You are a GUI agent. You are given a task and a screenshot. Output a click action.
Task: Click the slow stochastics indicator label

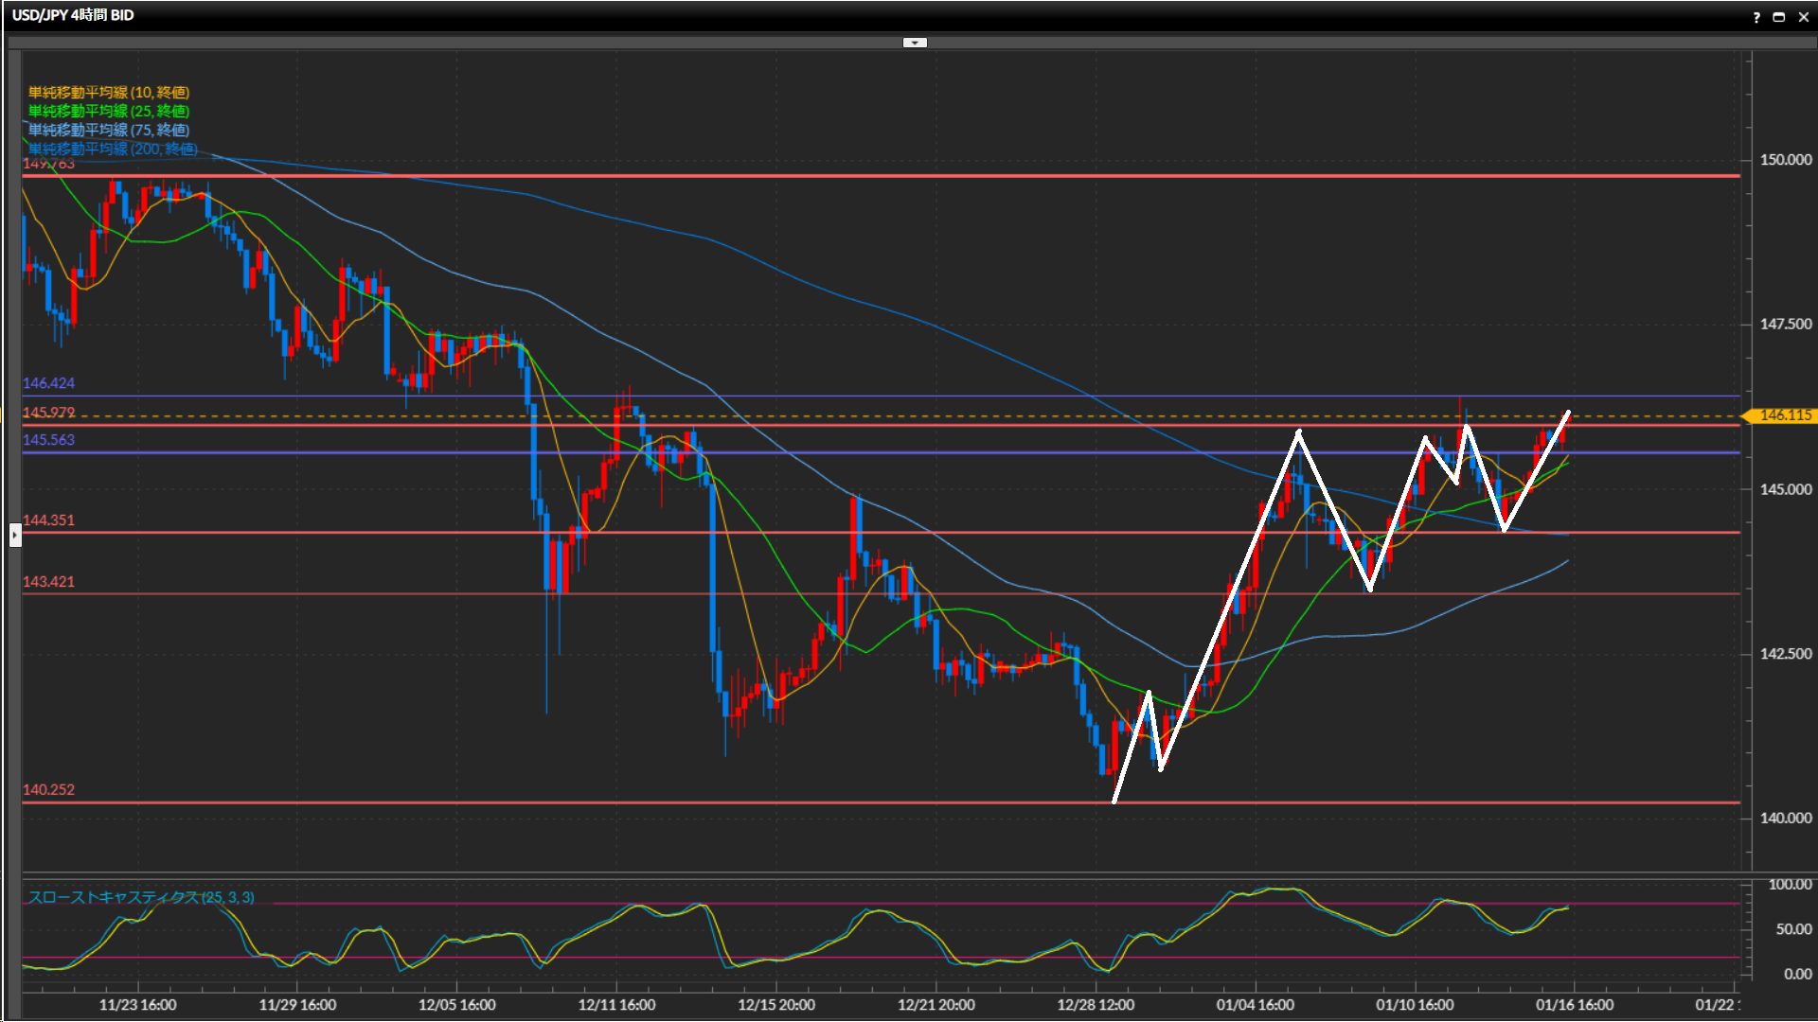click(141, 897)
